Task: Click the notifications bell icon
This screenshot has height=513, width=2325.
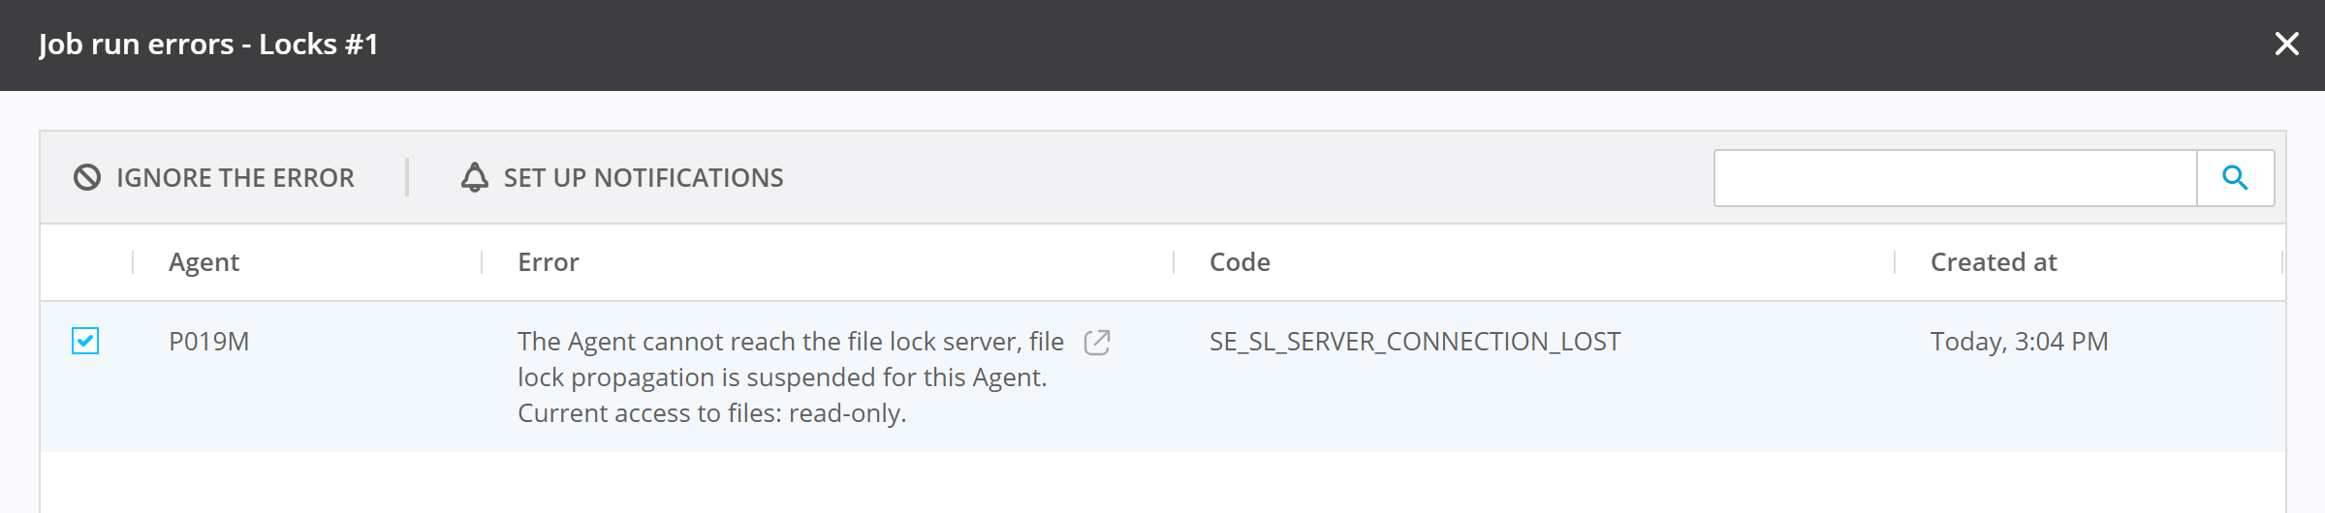Action: click(x=474, y=178)
